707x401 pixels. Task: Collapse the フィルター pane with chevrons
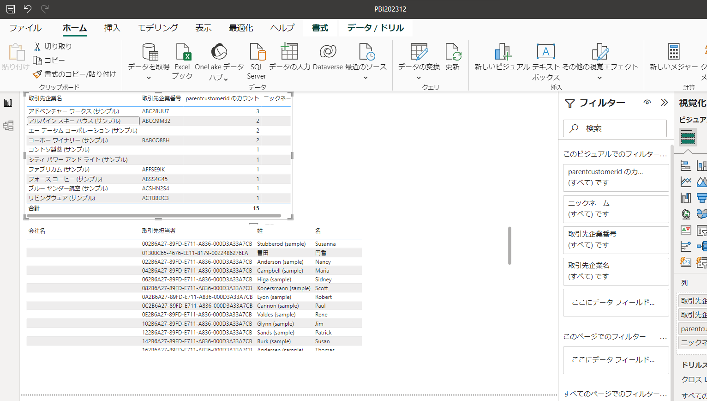coord(664,103)
